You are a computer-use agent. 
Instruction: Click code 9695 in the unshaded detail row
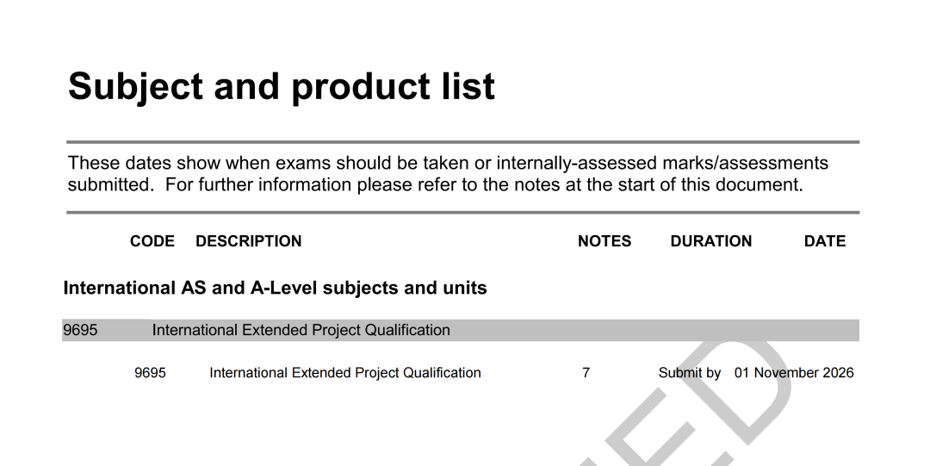[150, 373]
